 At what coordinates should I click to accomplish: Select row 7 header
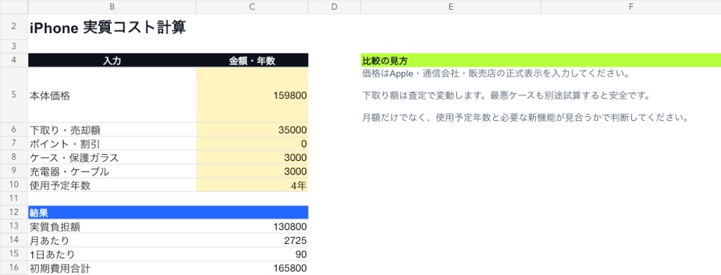[x=14, y=143]
